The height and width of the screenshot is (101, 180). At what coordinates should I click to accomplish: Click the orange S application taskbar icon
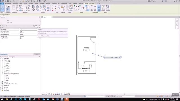[x=66, y=99]
